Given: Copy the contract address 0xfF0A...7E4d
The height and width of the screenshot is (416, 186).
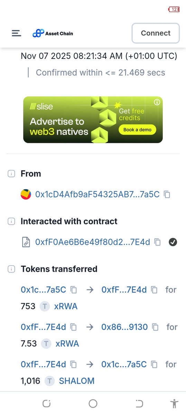Looking at the screenshot, I should point(158,242).
